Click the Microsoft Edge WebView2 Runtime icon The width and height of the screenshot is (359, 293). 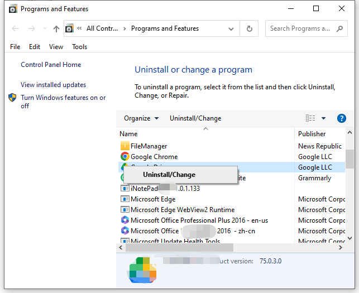pyautogui.click(x=125, y=210)
